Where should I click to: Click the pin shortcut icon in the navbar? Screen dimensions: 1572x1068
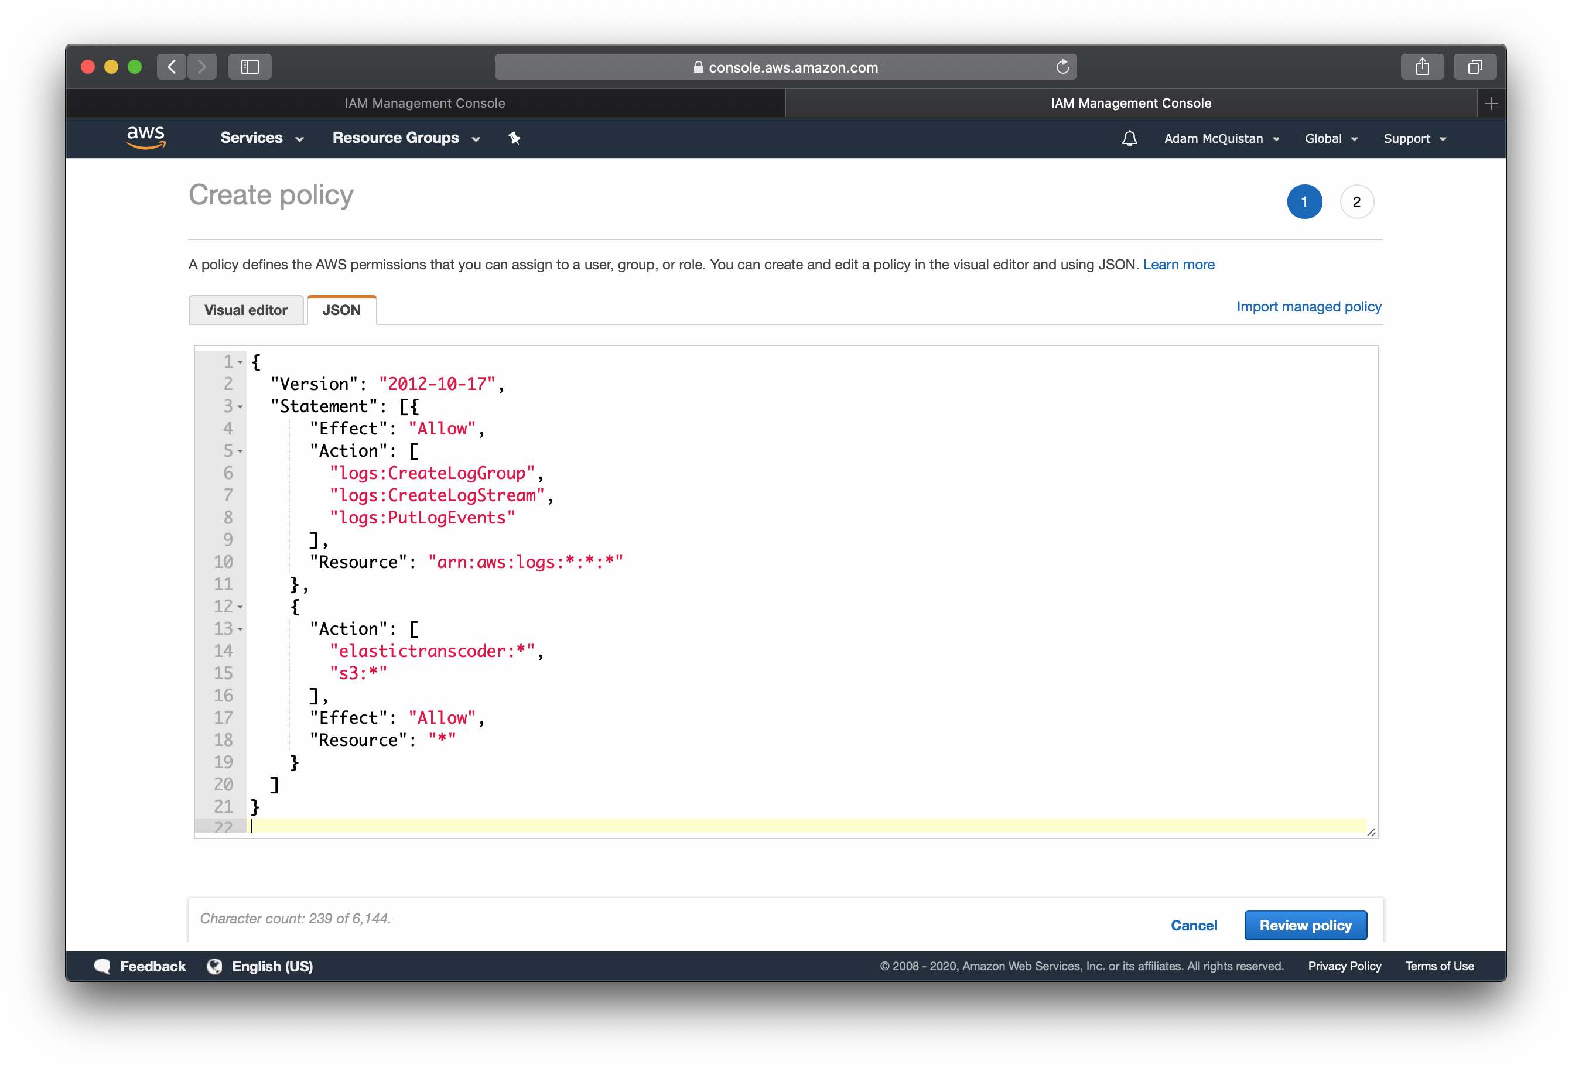click(514, 138)
